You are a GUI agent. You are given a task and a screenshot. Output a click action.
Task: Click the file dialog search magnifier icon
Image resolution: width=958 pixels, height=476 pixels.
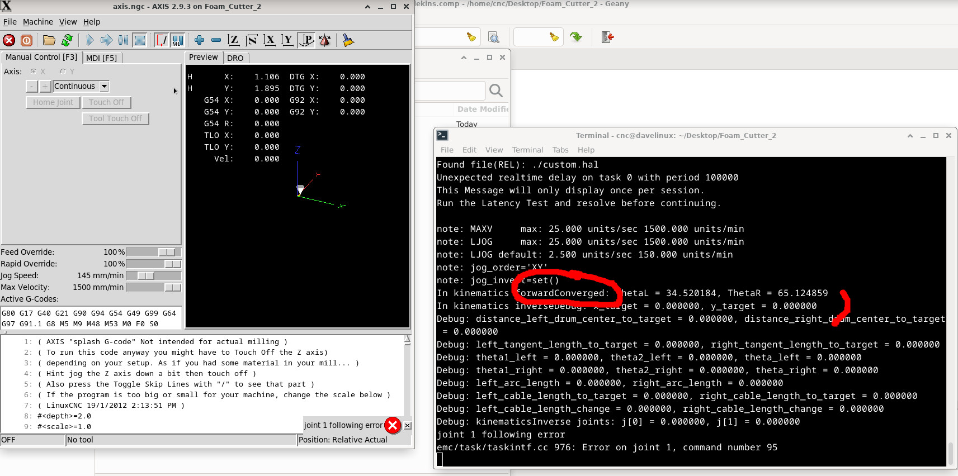(x=495, y=91)
